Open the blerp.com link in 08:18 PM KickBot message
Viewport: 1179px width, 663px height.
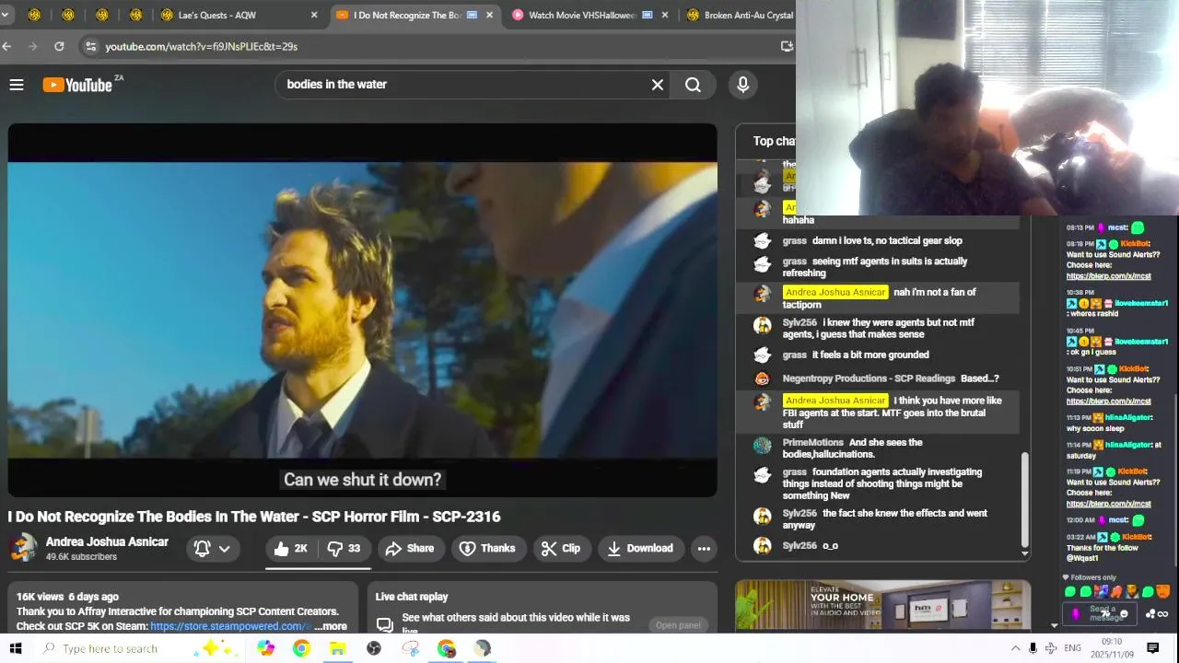pos(1108,276)
